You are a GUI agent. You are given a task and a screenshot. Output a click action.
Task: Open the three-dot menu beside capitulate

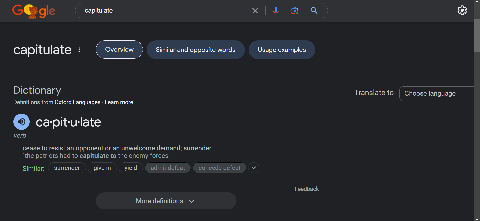point(79,50)
